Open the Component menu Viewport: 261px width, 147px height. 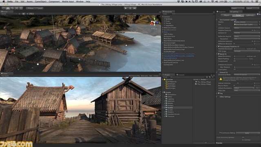(54, 2)
